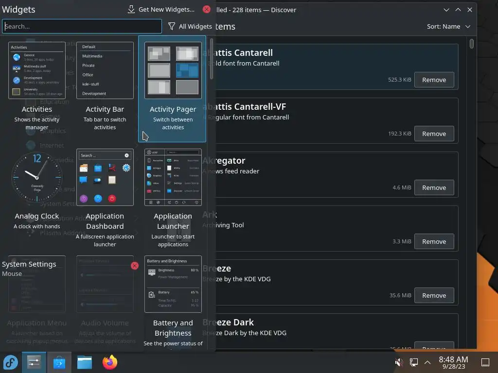
Task: Remove the Cantarell-VF font package
Action: pyautogui.click(x=434, y=134)
